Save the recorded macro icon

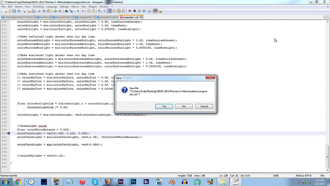pyautogui.click(x=149, y=11)
